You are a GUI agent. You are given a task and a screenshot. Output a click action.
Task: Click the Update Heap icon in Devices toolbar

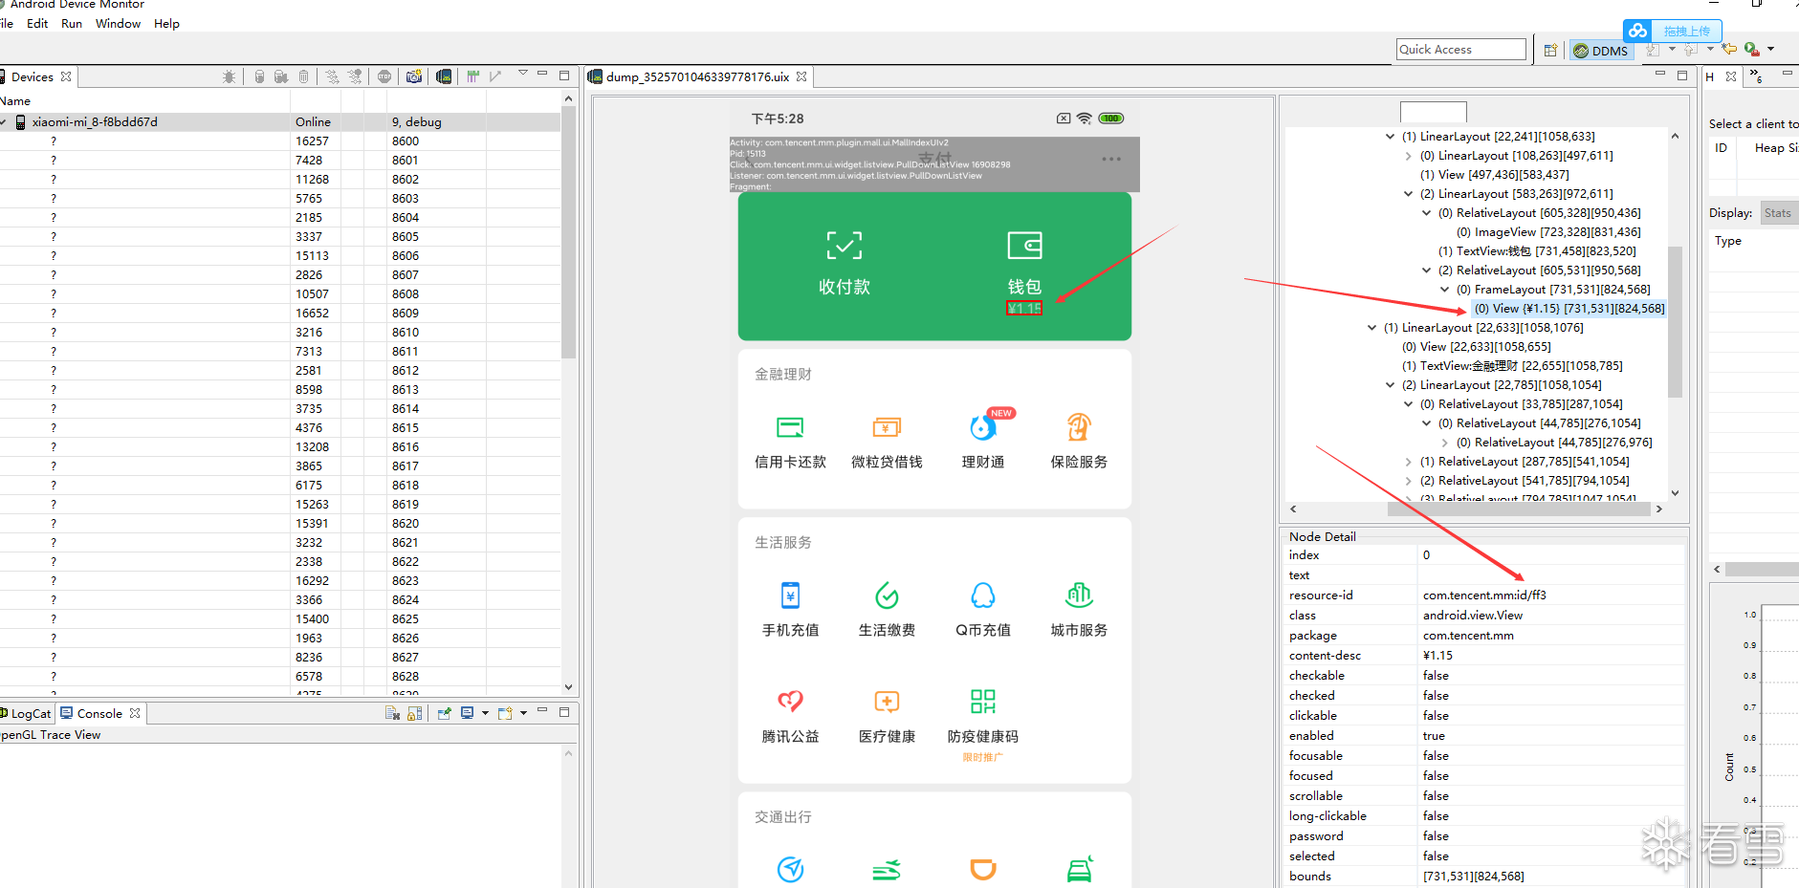pos(259,76)
